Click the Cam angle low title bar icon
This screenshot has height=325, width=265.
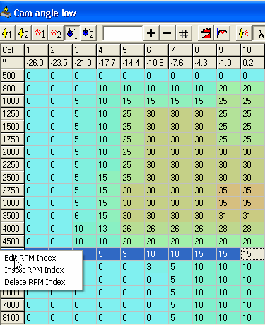tap(6, 13)
